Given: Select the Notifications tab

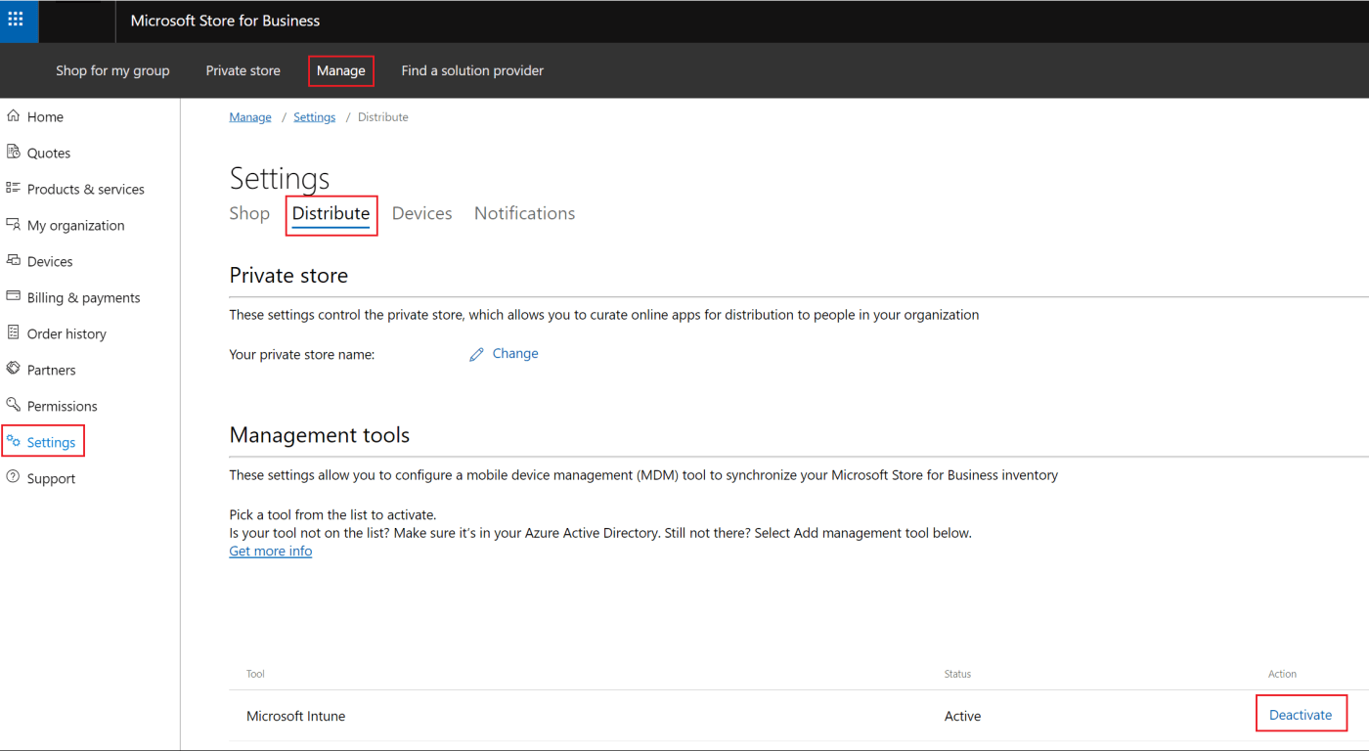Looking at the screenshot, I should pyautogui.click(x=524, y=212).
